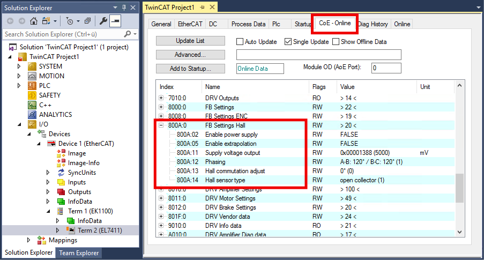Screen dimensions: 484x260
Task: Click the ANALYTICS node icon
Action: coord(32,115)
